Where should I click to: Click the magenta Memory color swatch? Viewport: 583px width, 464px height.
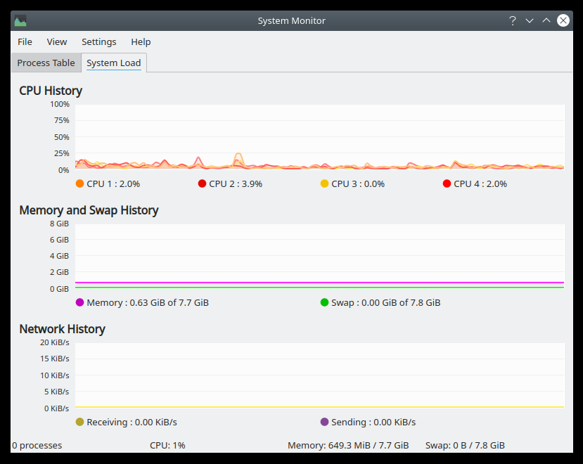[79, 302]
